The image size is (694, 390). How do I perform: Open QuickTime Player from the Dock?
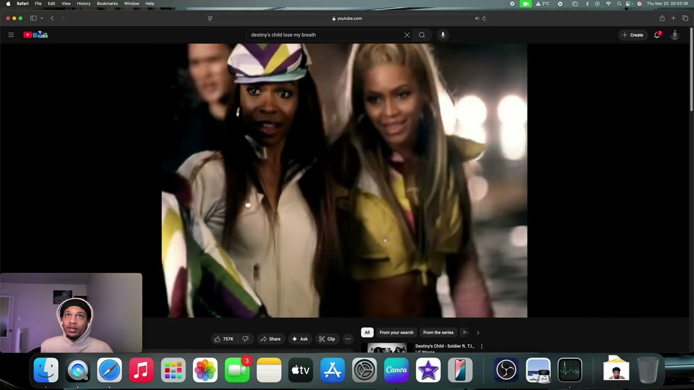point(78,370)
